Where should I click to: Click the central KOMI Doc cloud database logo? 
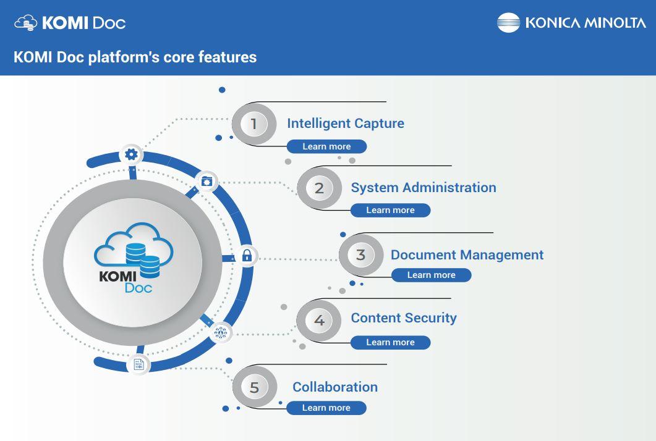pyautogui.click(x=133, y=257)
